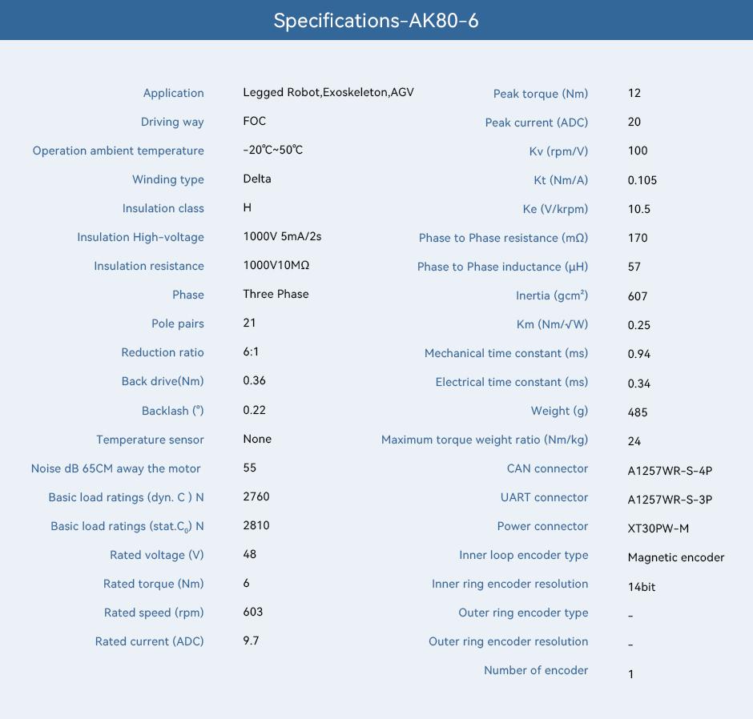Click the Kt (Nm/A) value 0.105
Screen dimensions: 753x719
click(642, 180)
